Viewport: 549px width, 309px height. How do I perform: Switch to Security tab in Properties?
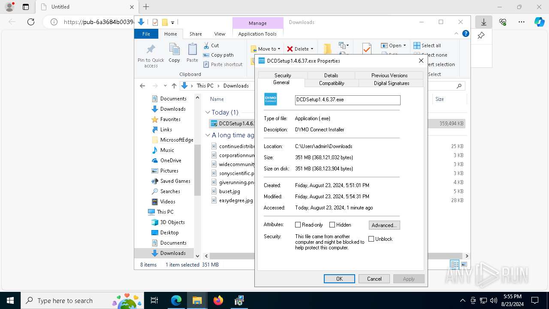(x=283, y=75)
